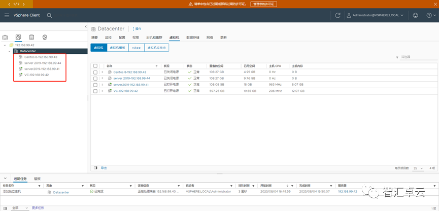
Task: Open the vSphere Client hamburger menu
Action: [7, 15]
